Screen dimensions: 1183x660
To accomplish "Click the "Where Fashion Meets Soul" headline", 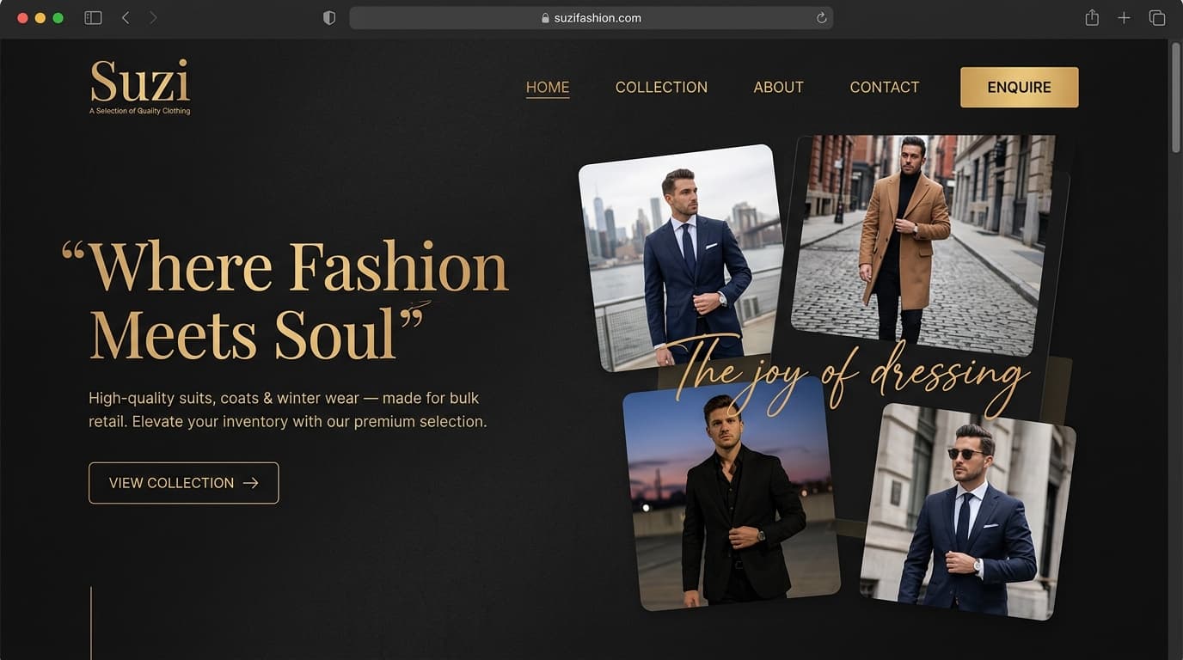I will (x=285, y=299).
